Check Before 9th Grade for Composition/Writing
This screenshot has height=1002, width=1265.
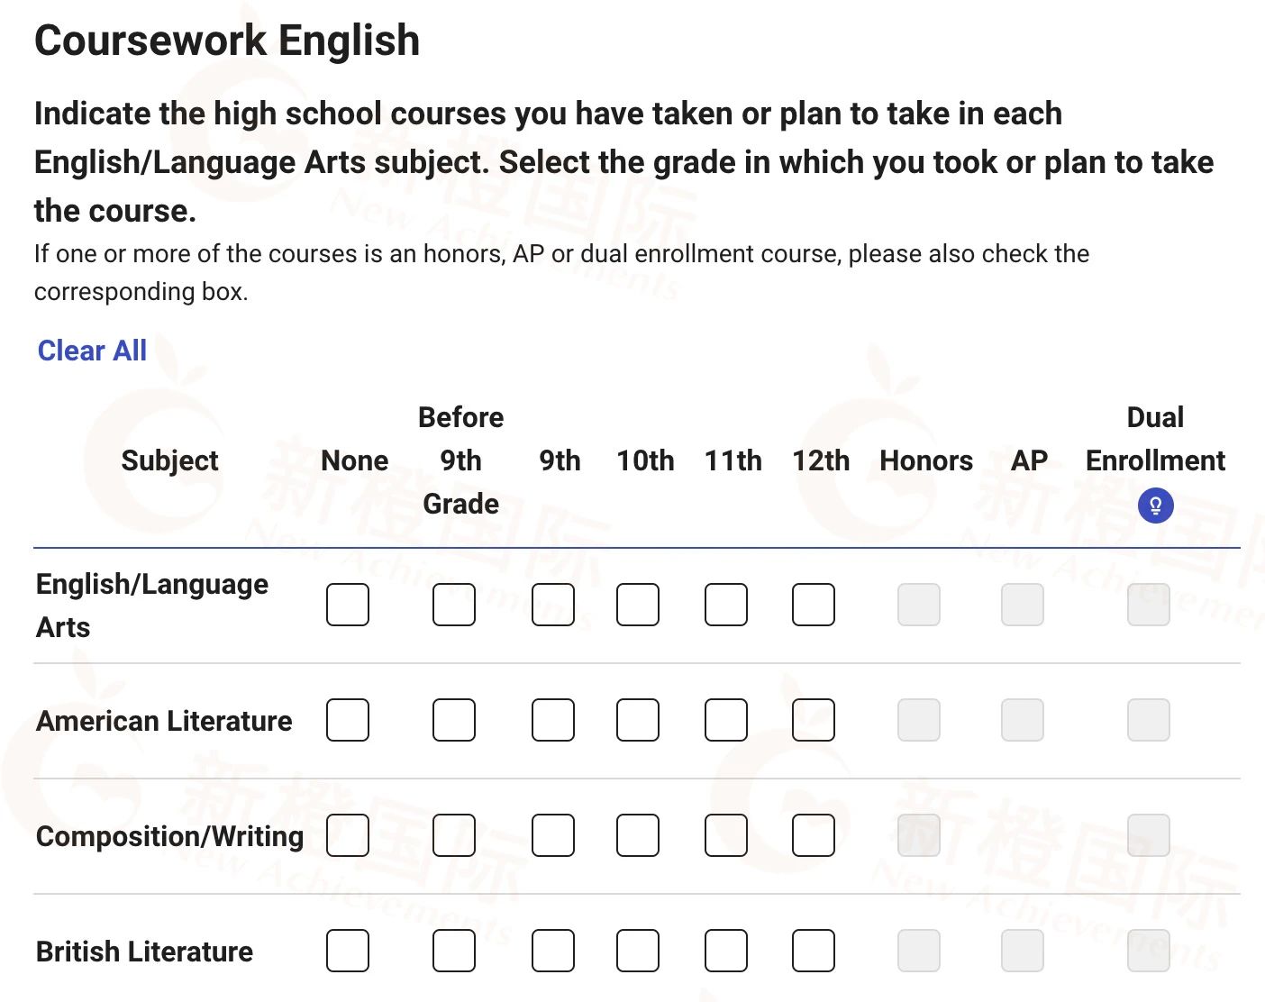(x=454, y=835)
